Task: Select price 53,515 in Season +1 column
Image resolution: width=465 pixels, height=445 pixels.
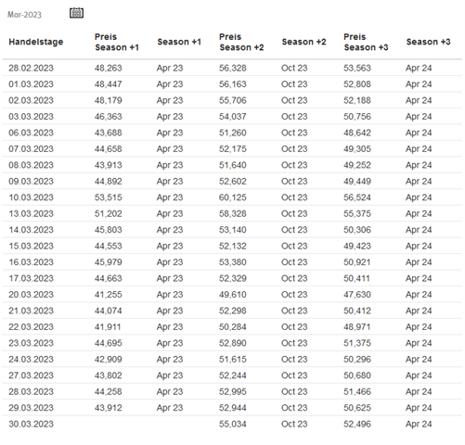Action: [109, 197]
